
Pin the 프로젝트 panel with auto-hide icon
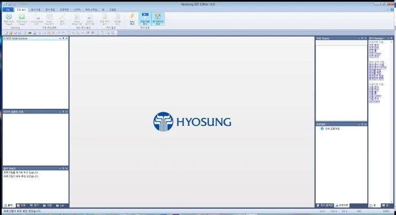point(362,124)
